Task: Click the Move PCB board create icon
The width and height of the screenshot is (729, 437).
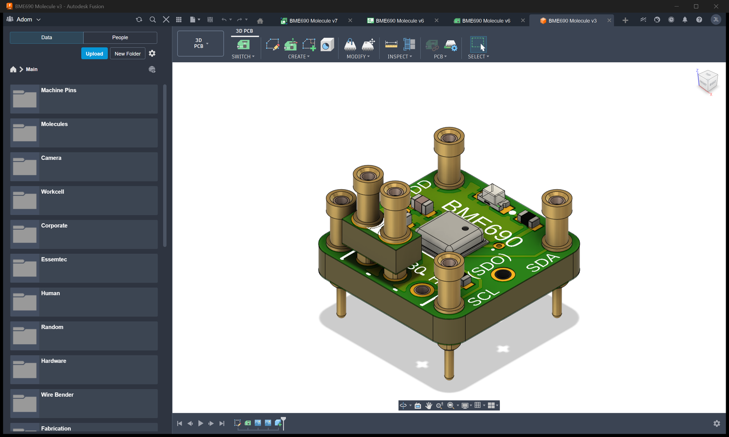Action: click(x=291, y=45)
